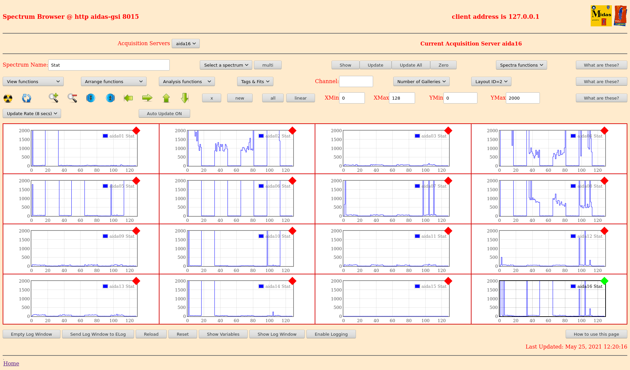Shift spectrum right with green right arrow

(147, 98)
